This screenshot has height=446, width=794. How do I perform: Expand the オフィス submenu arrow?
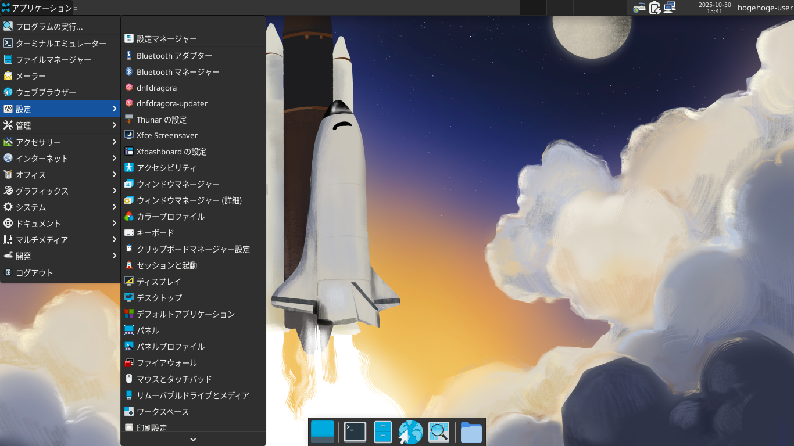(115, 175)
